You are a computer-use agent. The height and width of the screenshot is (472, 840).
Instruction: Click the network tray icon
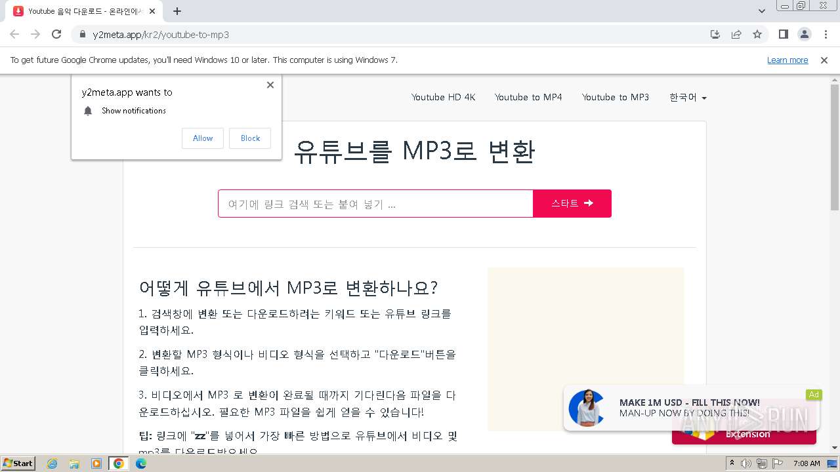[x=761, y=463]
